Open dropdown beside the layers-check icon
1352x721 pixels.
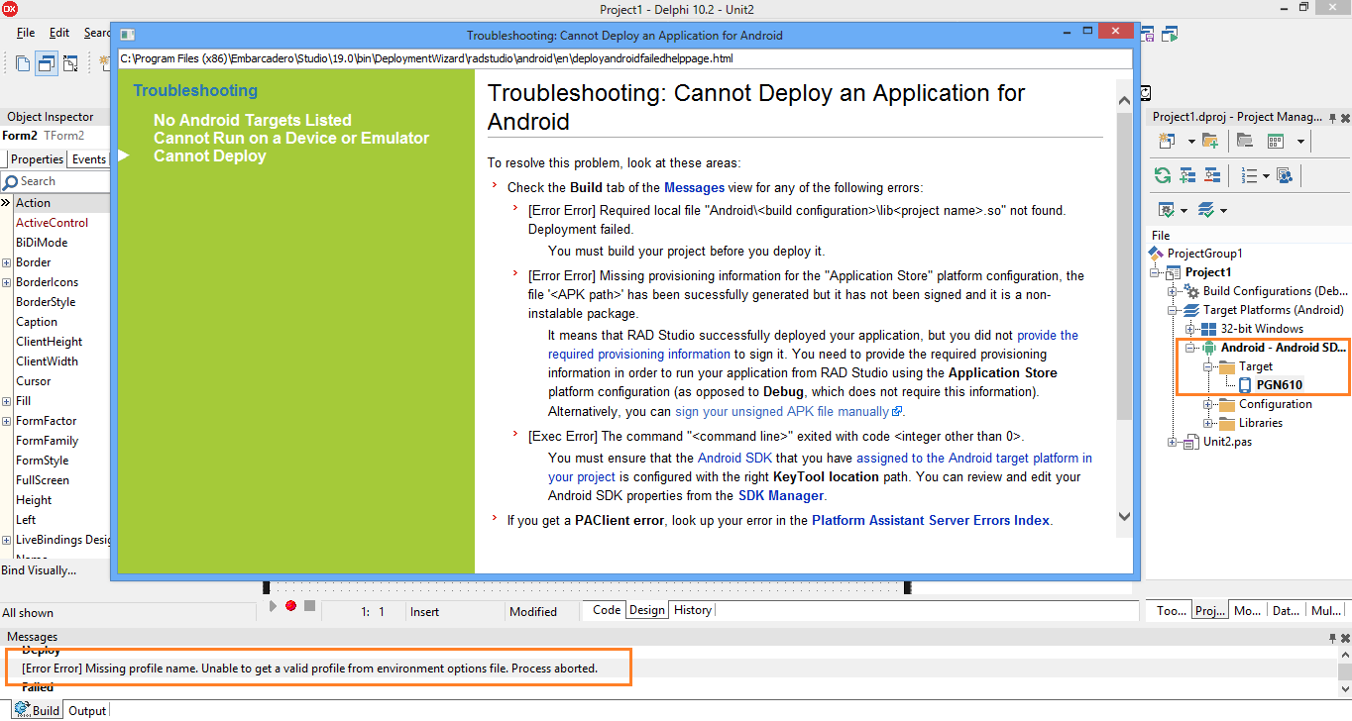[1223, 210]
